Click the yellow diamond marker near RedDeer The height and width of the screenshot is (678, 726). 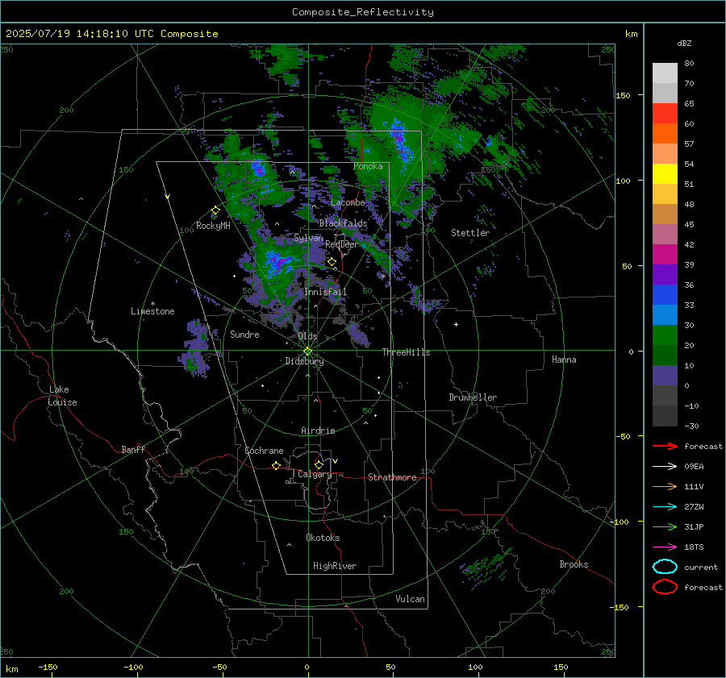[x=332, y=262]
